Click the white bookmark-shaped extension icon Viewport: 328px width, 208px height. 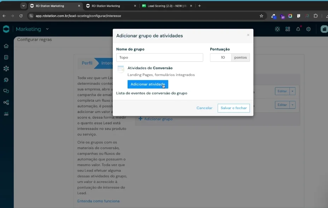pyautogui.click(x=299, y=16)
